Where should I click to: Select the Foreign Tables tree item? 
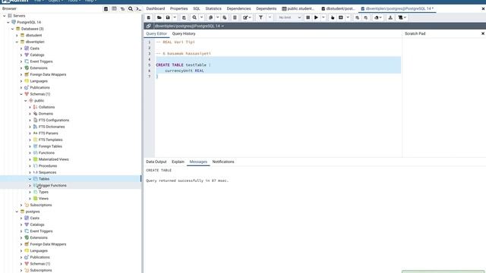(x=50, y=146)
